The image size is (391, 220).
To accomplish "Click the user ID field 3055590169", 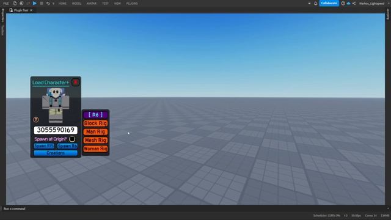I will coord(56,130).
